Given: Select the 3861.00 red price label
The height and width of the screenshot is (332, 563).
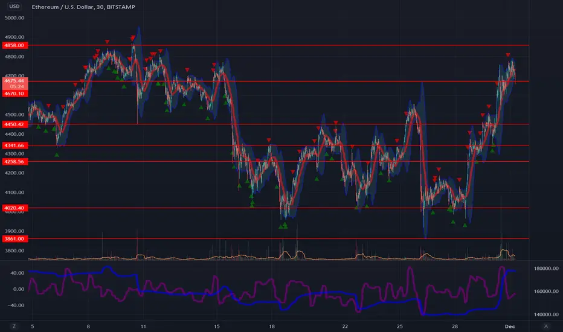Looking at the screenshot, I should (x=14, y=238).
